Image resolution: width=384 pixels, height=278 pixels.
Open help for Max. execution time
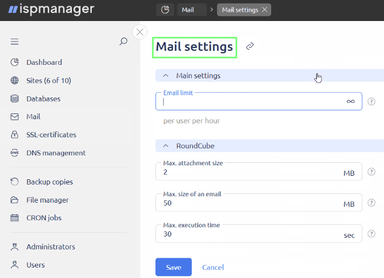[371, 234]
